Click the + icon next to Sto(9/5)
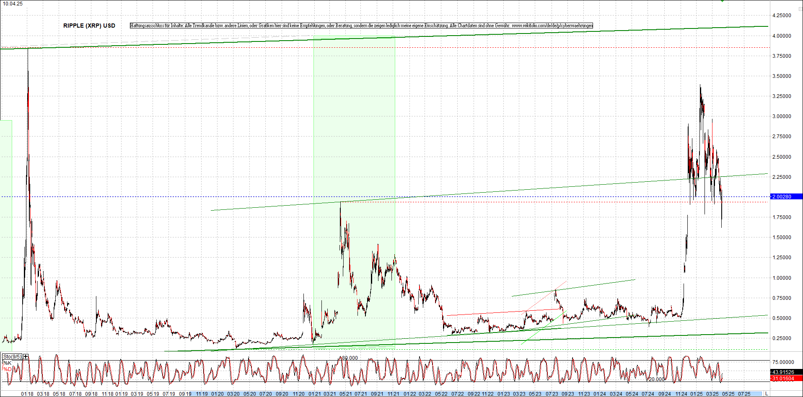The image size is (803, 397). [x=26, y=356]
